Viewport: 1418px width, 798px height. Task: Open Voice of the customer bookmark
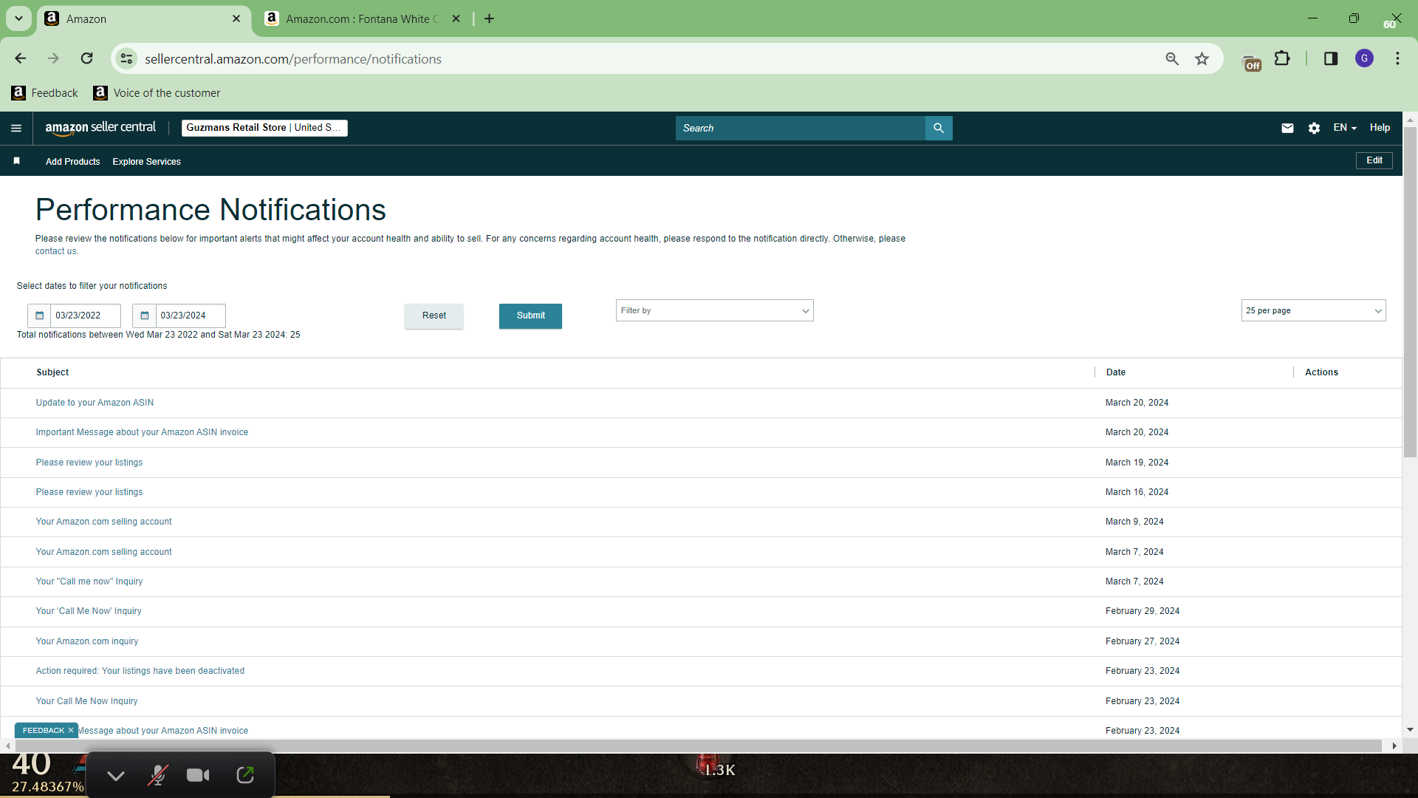click(x=157, y=93)
